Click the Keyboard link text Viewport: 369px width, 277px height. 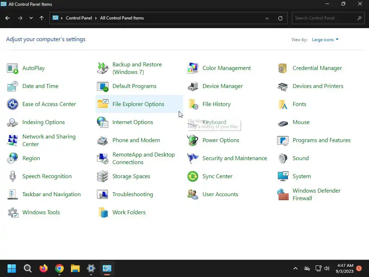(214, 122)
